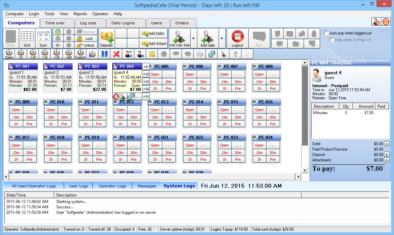Open the ... options on PC 005
394x235 pixels.
point(168,75)
